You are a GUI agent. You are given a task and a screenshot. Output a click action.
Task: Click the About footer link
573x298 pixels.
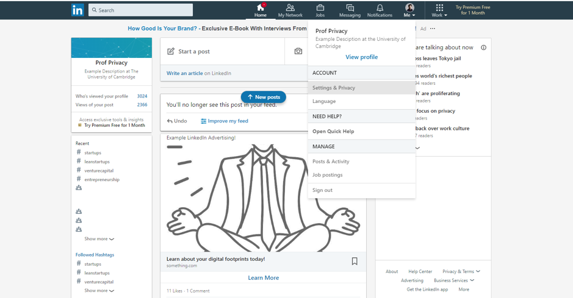tap(391, 271)
